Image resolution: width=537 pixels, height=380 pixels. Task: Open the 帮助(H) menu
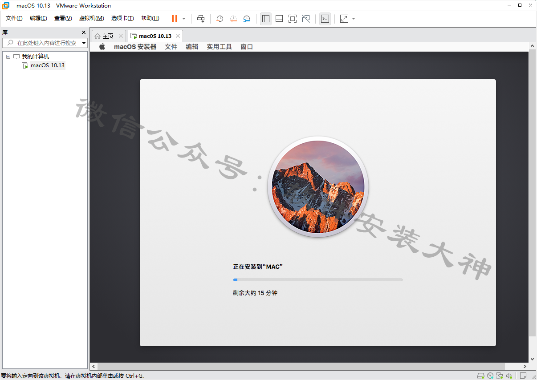[150, 18]
